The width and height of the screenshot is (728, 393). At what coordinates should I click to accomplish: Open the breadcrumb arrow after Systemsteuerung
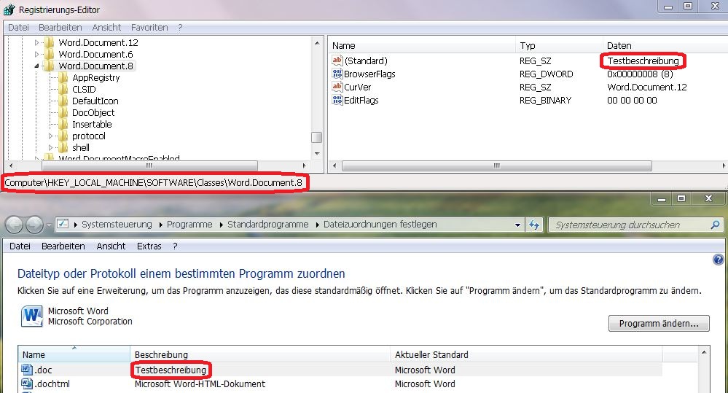(x=160, y=225)
